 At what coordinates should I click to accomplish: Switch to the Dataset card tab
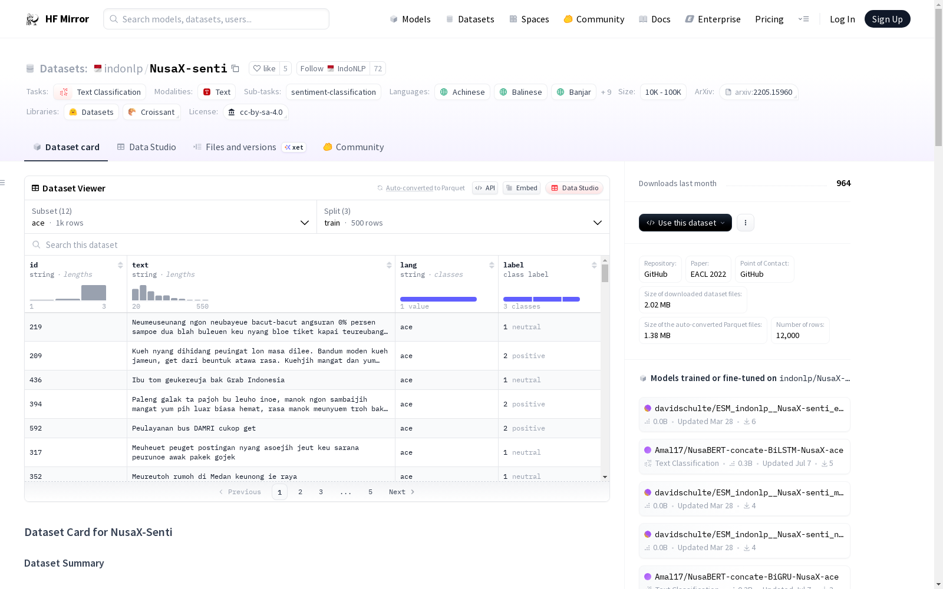point(66,147)
